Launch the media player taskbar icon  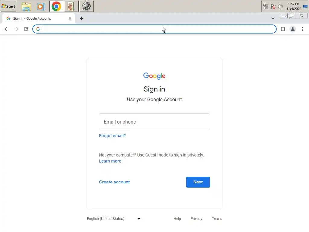[41, 7]
